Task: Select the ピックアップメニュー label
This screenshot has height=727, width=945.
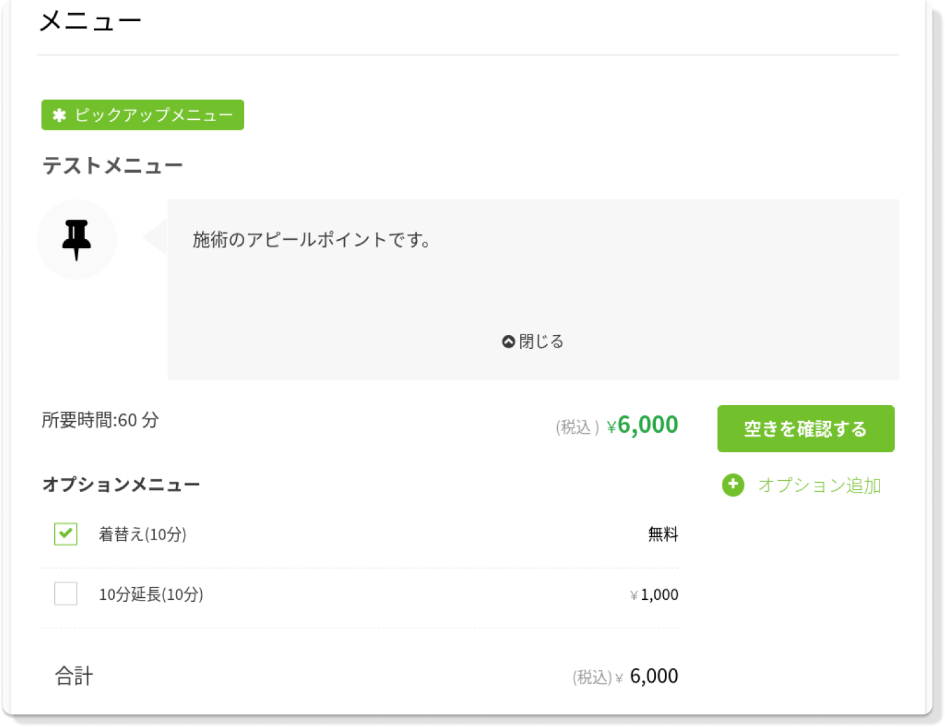Action: [x=142, y=114]
